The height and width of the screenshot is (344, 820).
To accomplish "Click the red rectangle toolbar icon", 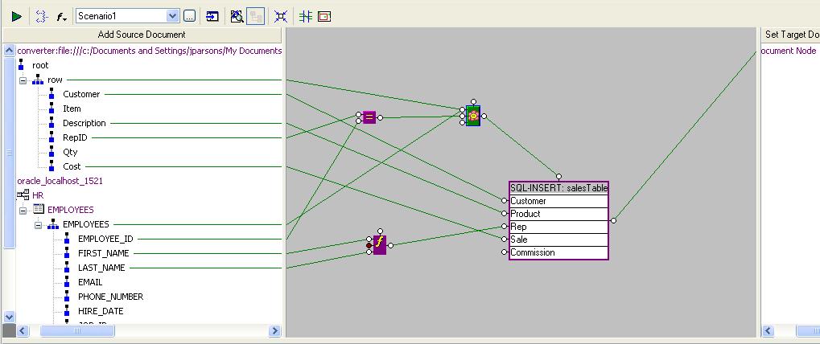I will click(x=323, y=16).
